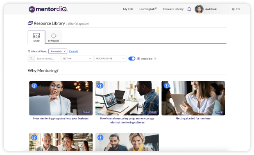254x155 pixels.
Task: Open the man video-calling thumbnail
Action: tap(127, 98)
